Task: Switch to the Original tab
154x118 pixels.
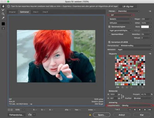Action: [12, 12]
